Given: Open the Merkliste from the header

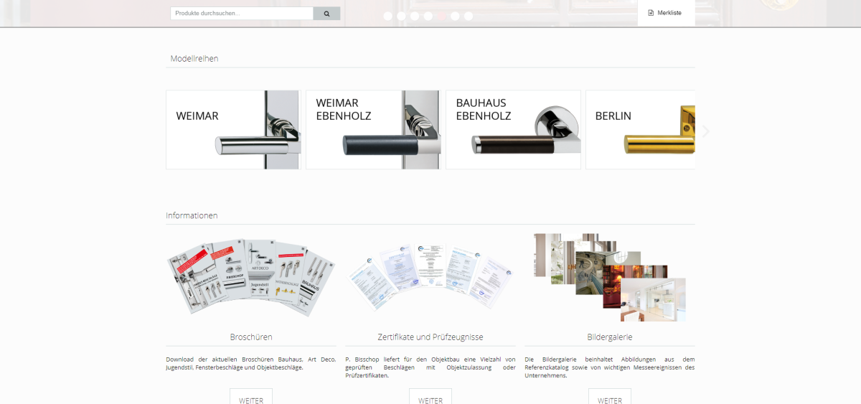Looking at the screenshot, I should point(666,13).
